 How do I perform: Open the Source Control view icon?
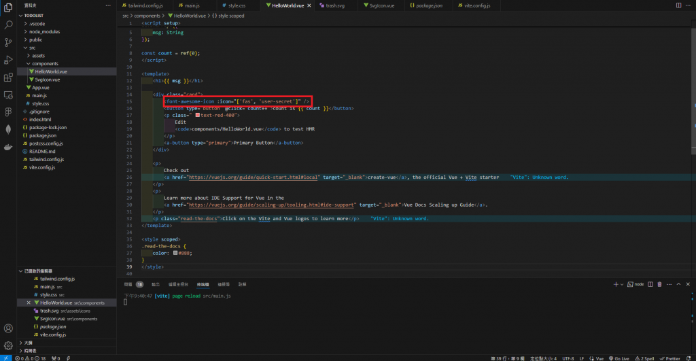8,42
